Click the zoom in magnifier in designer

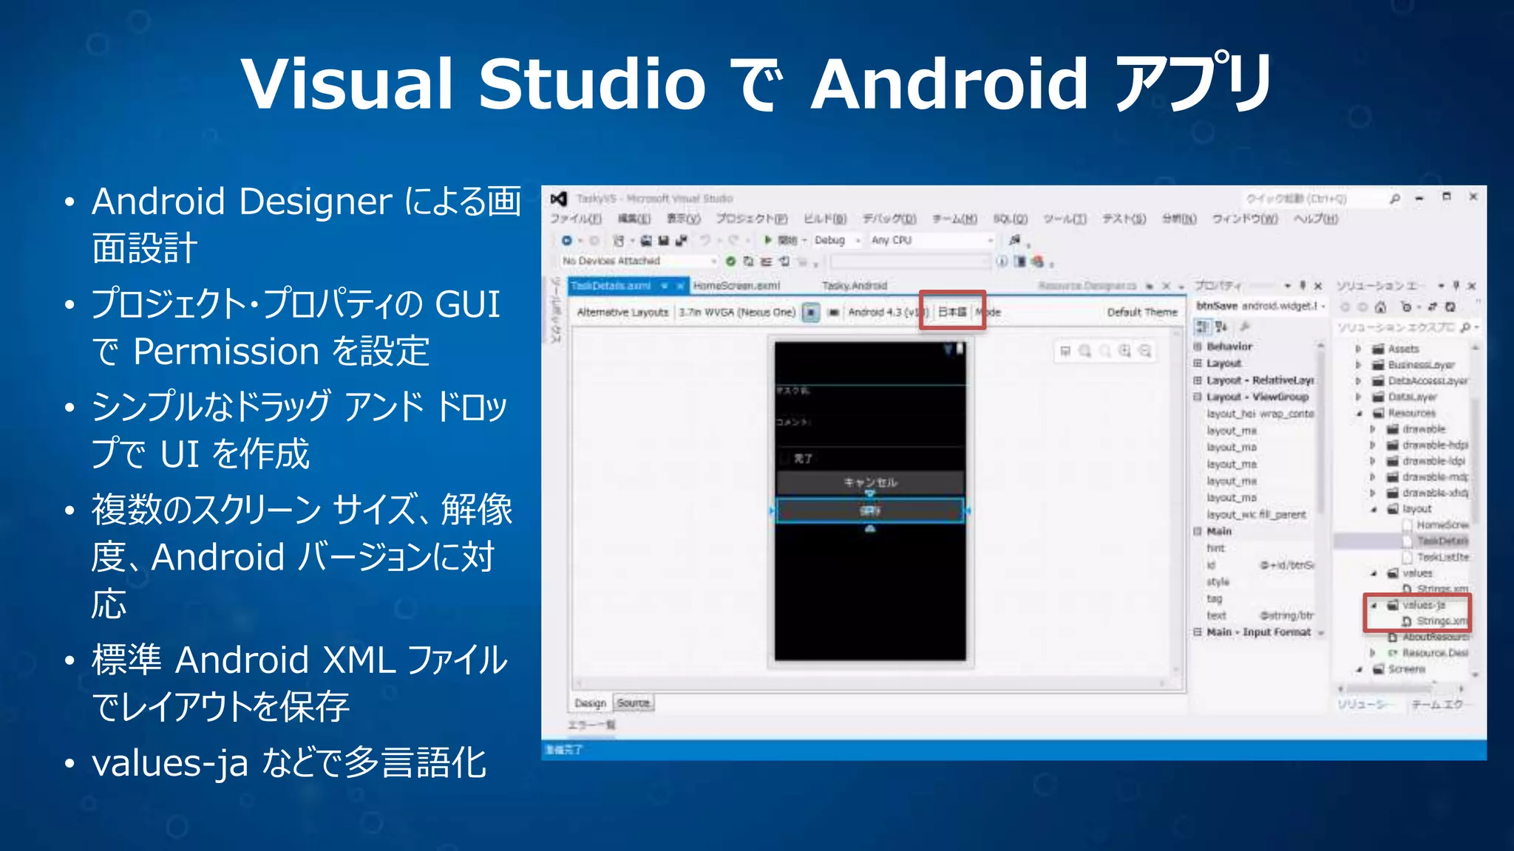click(x=1124, y=351)
